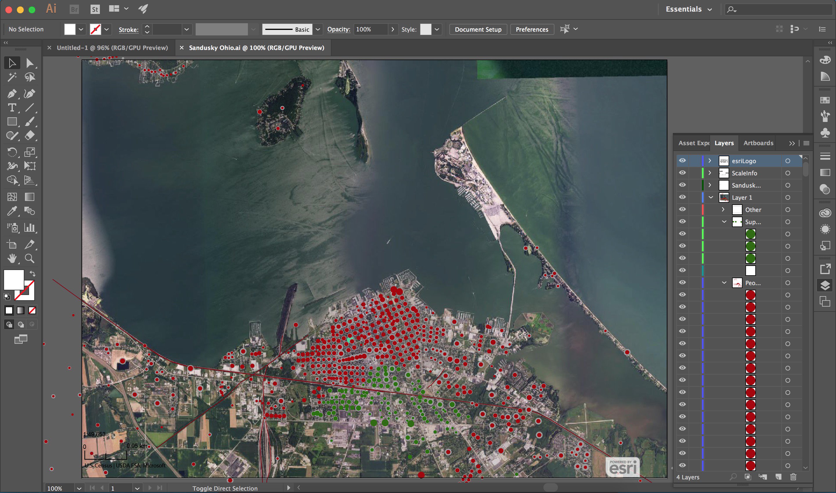Screen dimensions: 836x493
Task: Select the Hand tool
Action: [12, 258]
